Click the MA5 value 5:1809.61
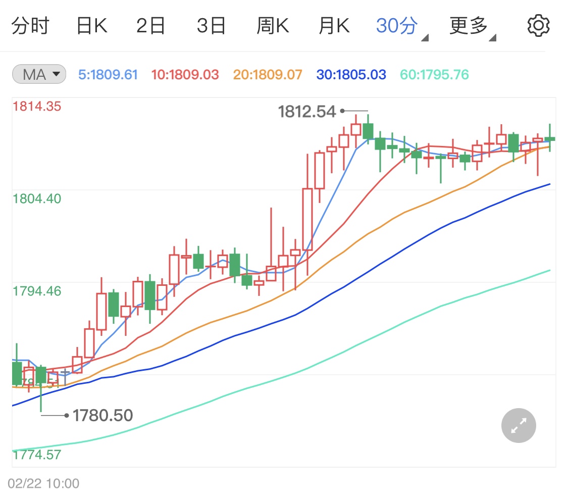 pyautogui.click(x=108, y=75)
